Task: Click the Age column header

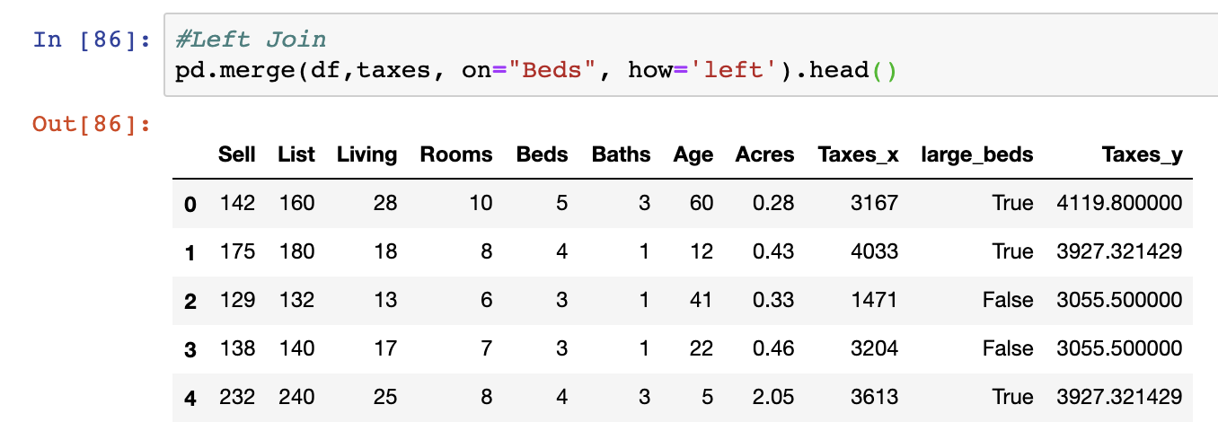Action: [693, 154]
